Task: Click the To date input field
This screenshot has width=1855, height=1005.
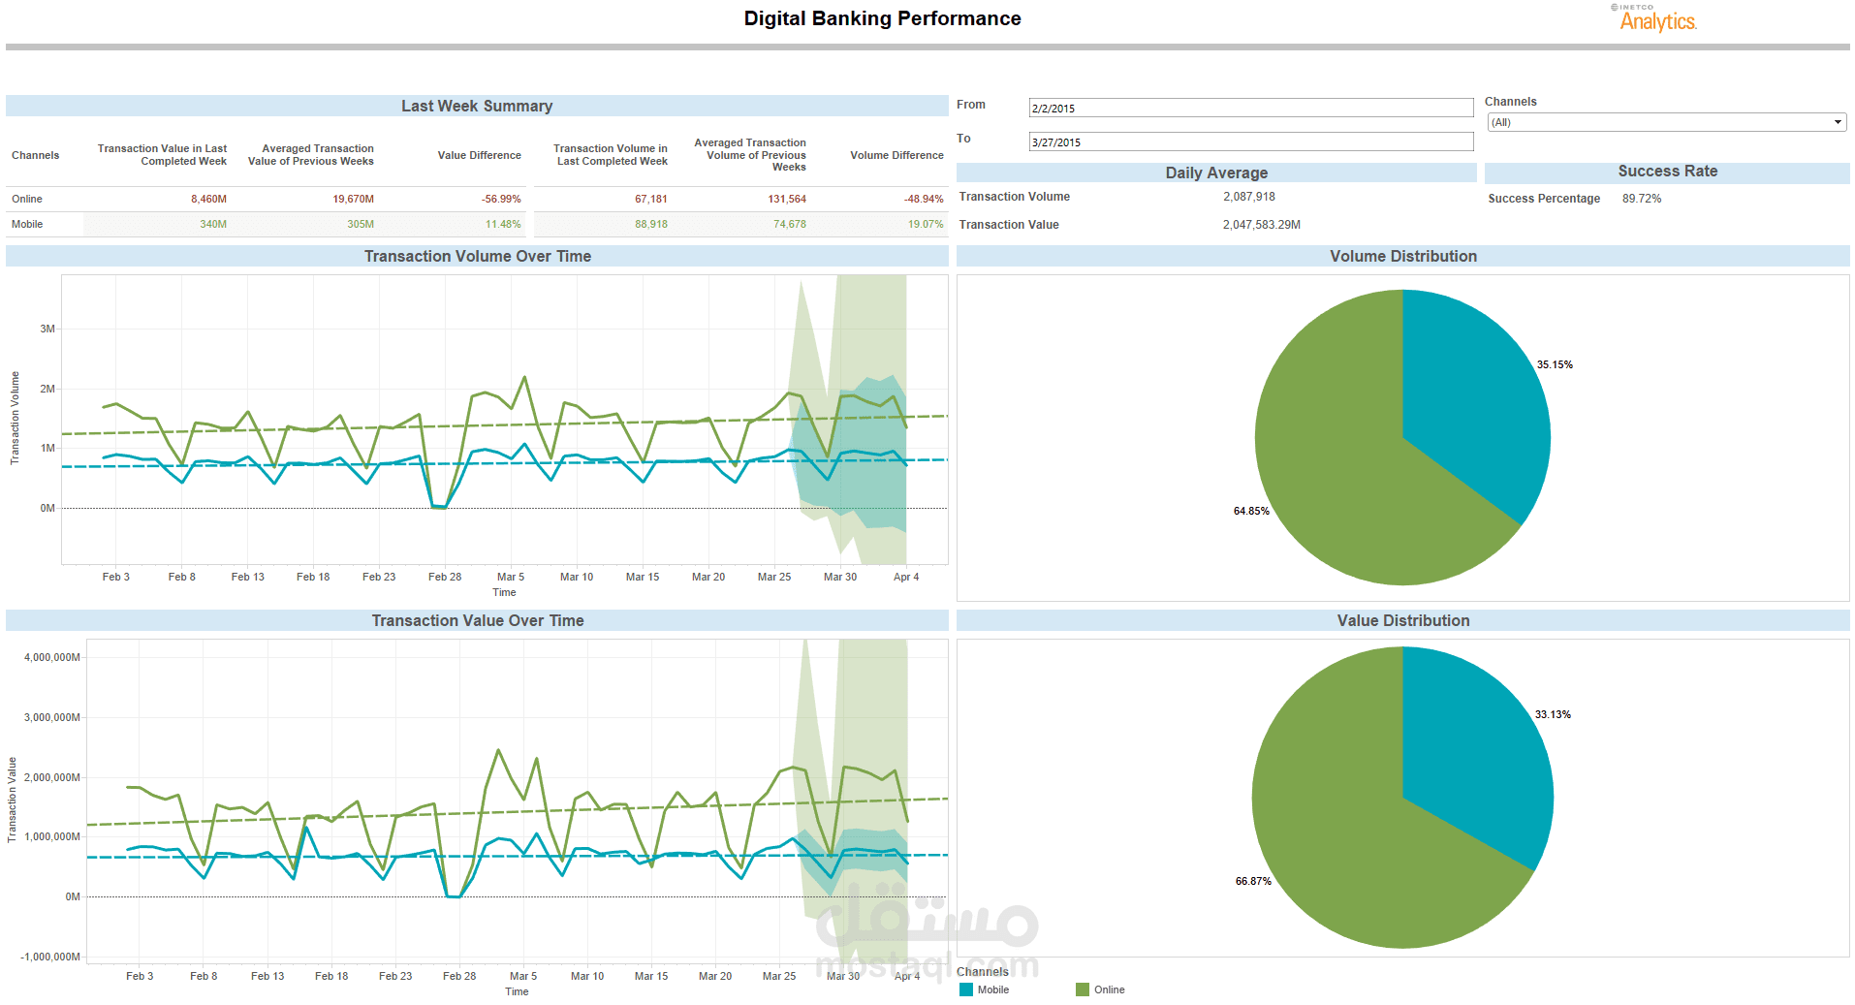Action: click(1250, 141)
